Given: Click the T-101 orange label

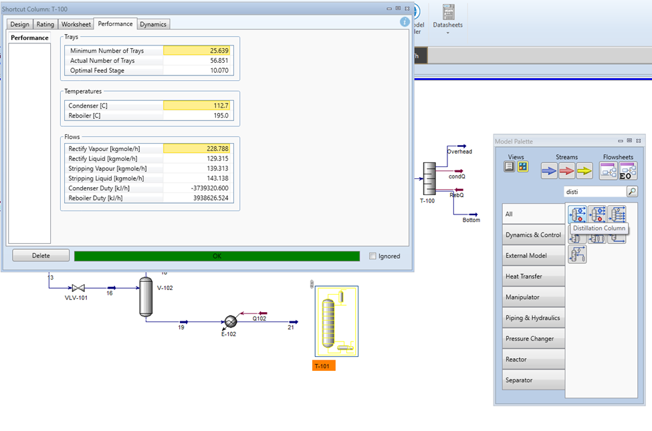Looking at the screenshot, I should [324, 366].
